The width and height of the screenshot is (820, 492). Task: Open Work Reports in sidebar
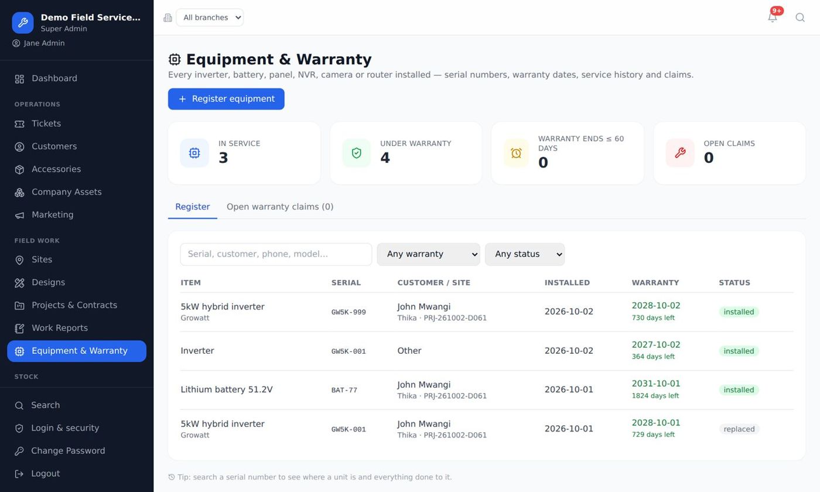[77, 328]
